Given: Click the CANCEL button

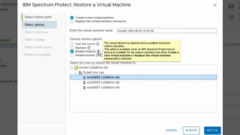Looking at the screenshot, I should 171,130.
